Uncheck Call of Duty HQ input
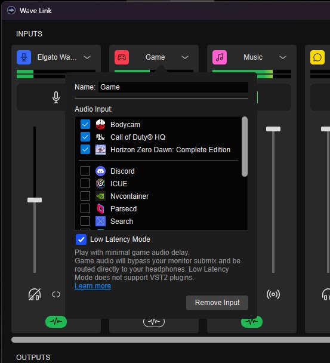Viewport: 330px width, 363px height. click(85, 137)
